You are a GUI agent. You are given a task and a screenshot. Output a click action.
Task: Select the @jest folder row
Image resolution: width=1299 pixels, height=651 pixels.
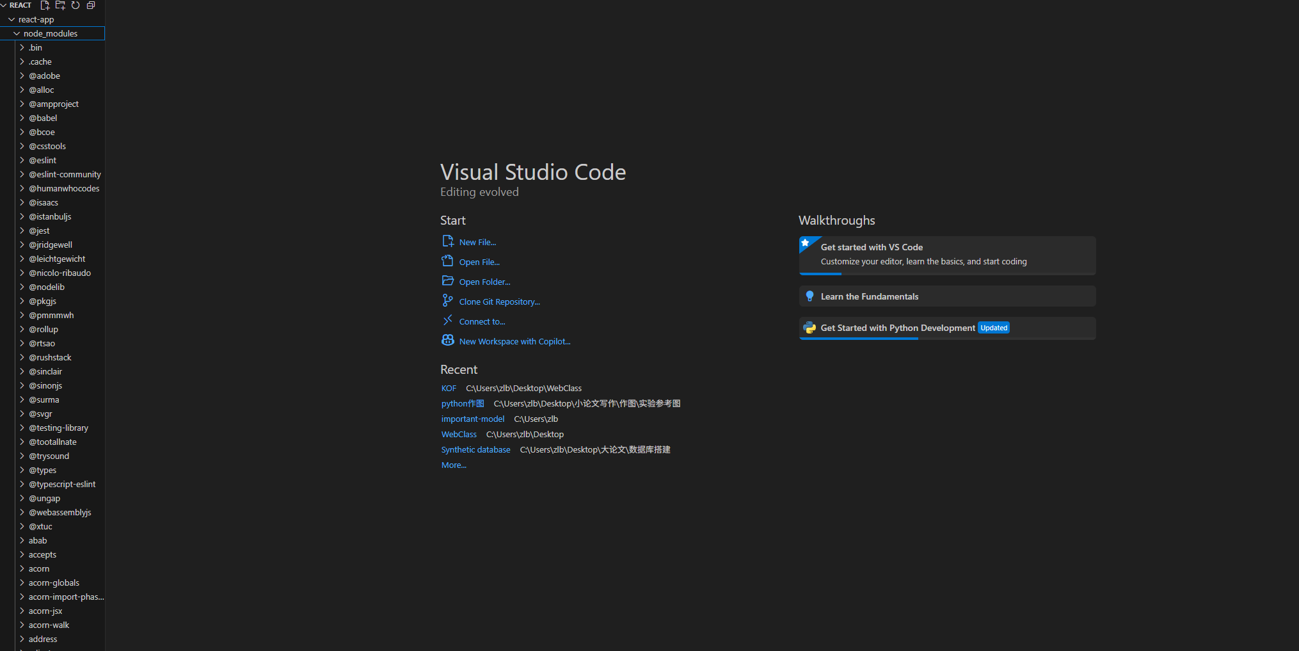[52, 230]
